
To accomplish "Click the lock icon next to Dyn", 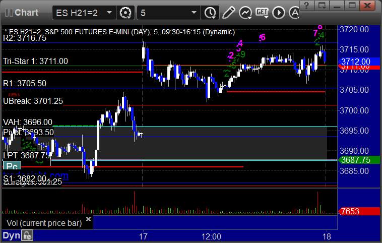I will [x=27, y=235].
